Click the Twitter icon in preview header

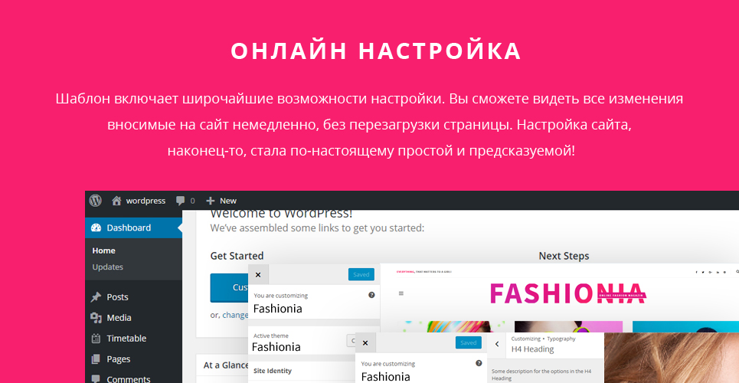703,272
